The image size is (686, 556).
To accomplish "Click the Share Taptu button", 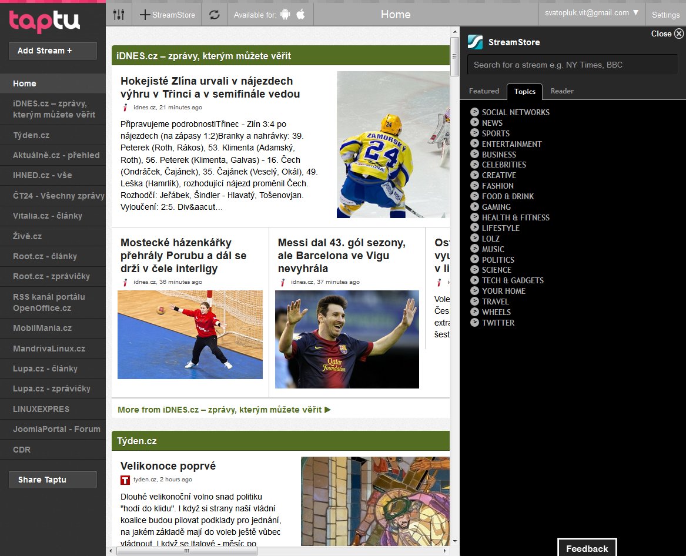I will (53, 480).
